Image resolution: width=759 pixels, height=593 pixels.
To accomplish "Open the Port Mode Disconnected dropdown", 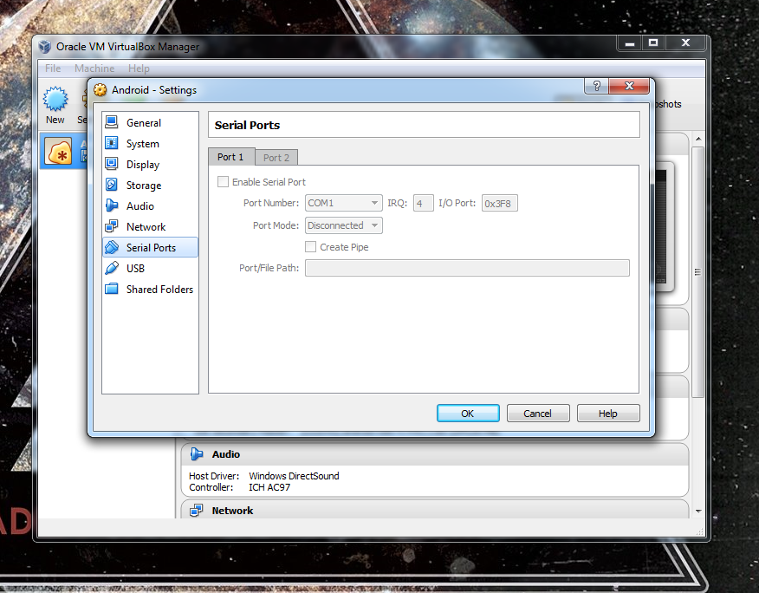I will [343, 225].
